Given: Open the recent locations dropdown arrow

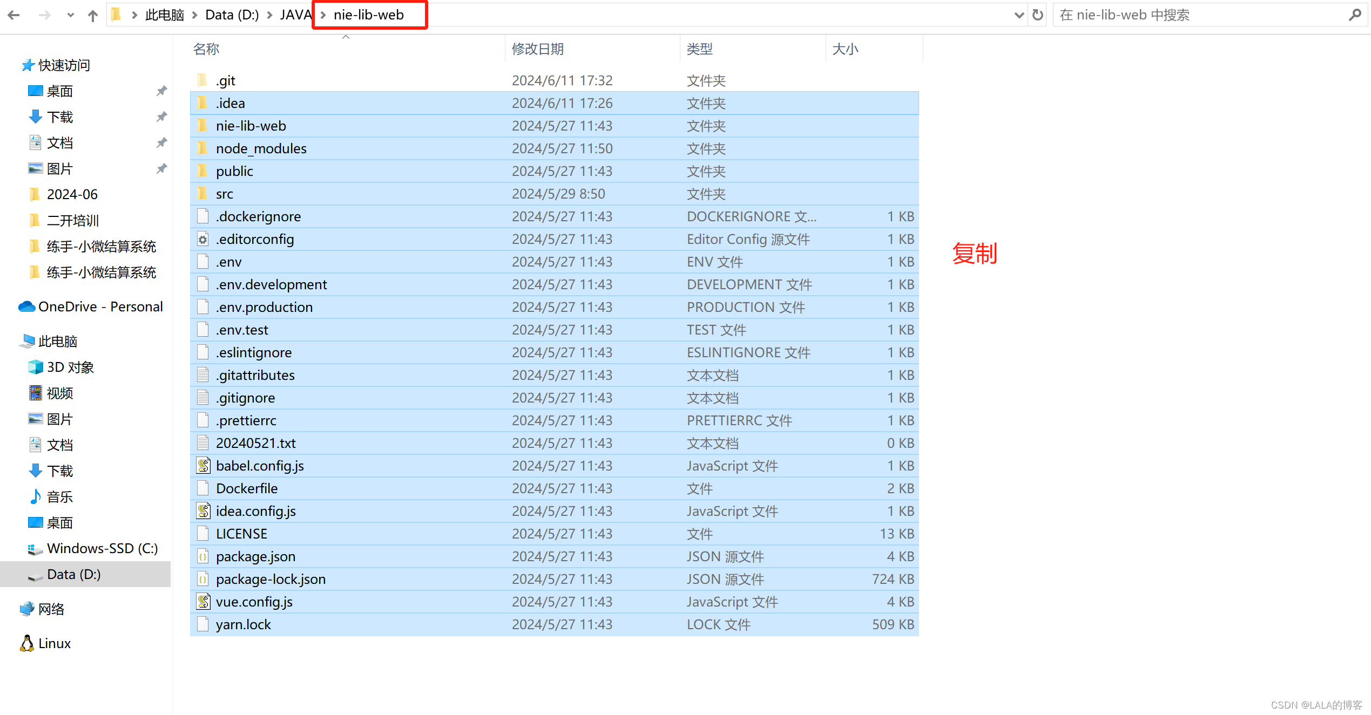Looking at the screenshot, I should coord(70,15).
